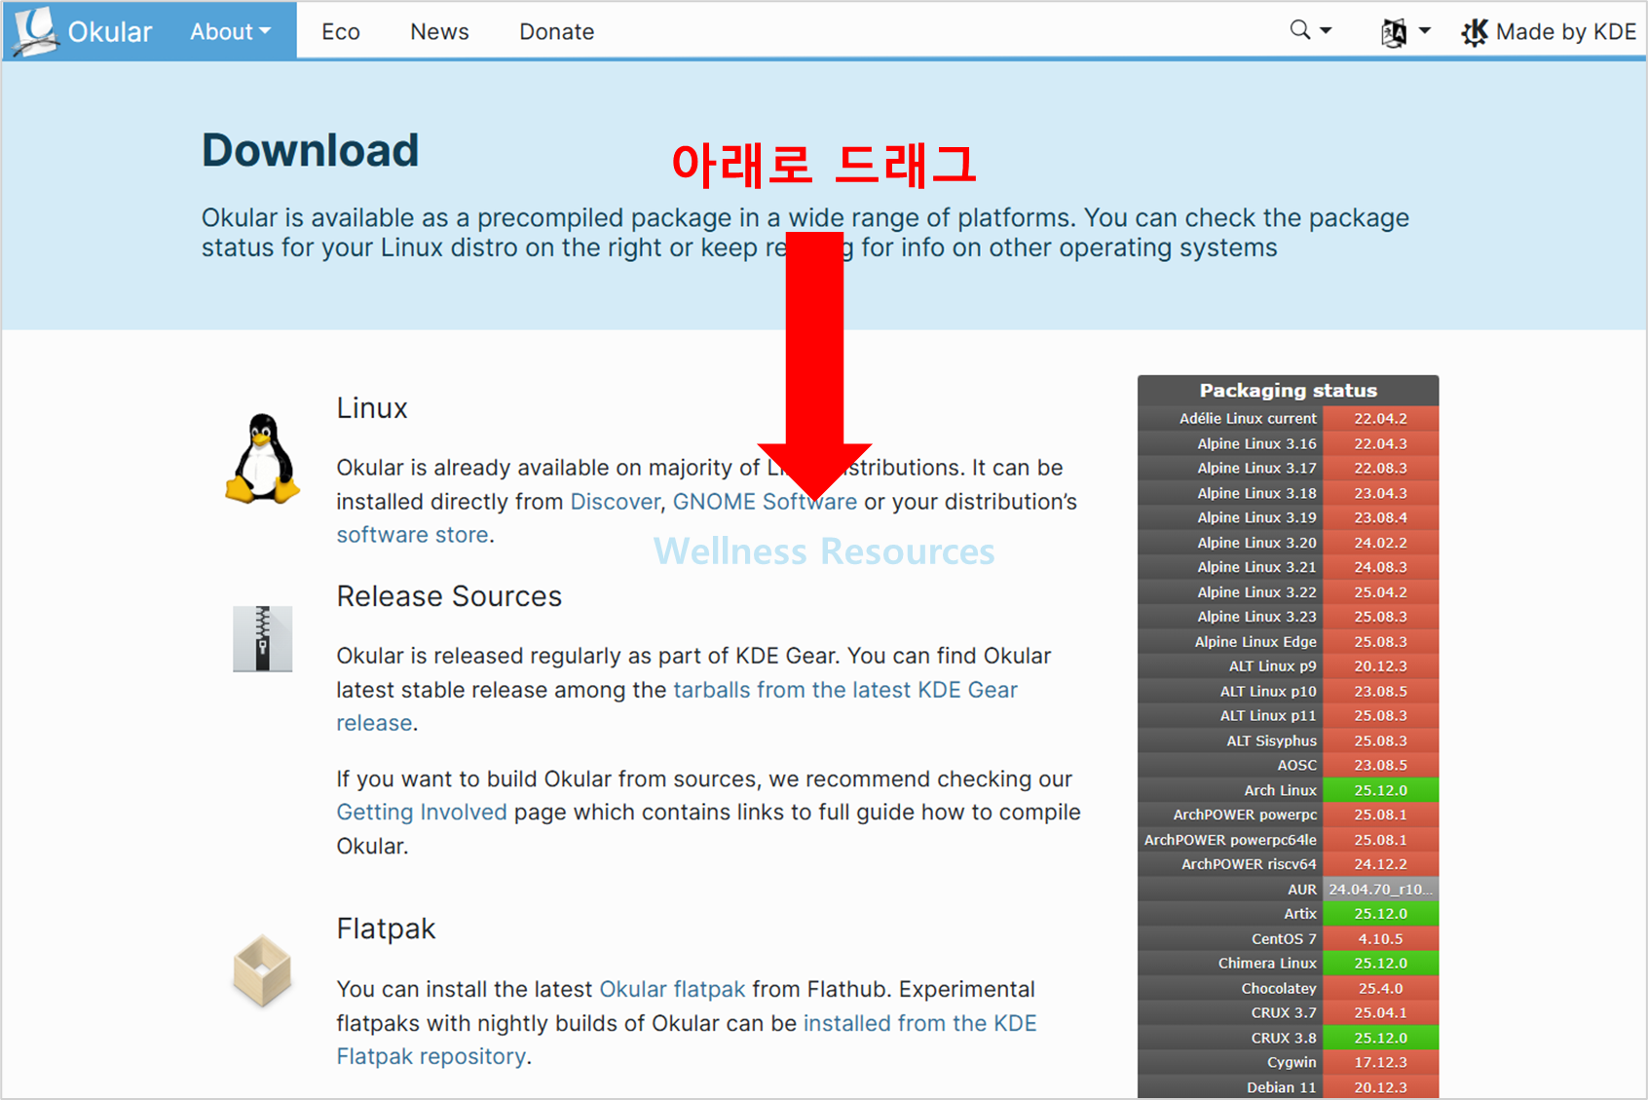Click the Alpine Linux 3.21 row
Screen dimensions: 1648x1100
[1288, 567]
